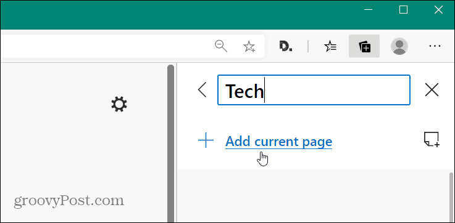Maximize the browser window
The height and width of the screenshot is (223, 455).
click(x=403, y=10)
